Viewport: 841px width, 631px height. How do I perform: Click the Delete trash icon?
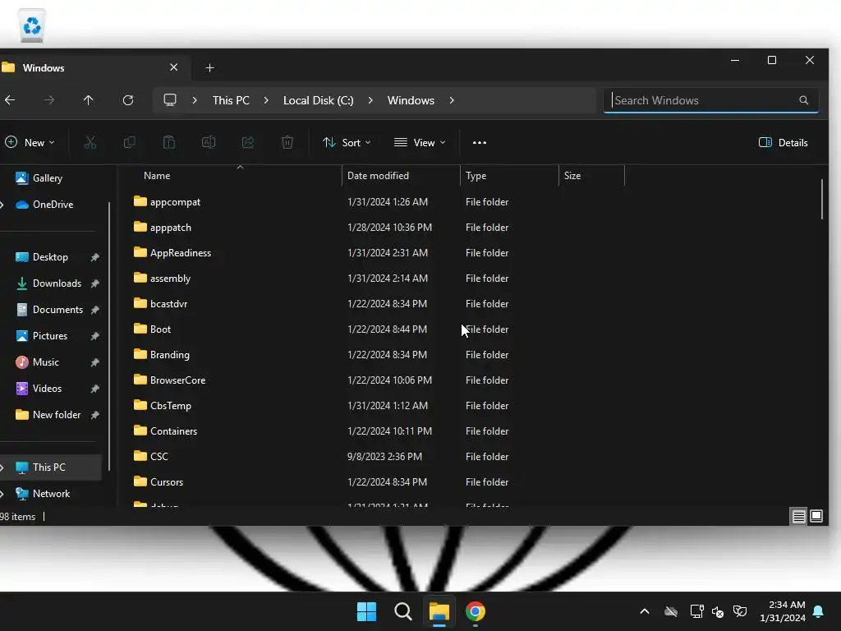[x=287, y=142]
